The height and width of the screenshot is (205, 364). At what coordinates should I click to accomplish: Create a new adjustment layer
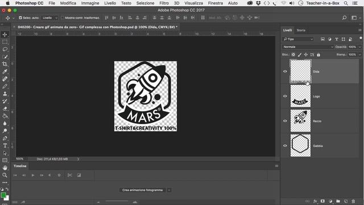pyautogui.click(x=330, y=201)
